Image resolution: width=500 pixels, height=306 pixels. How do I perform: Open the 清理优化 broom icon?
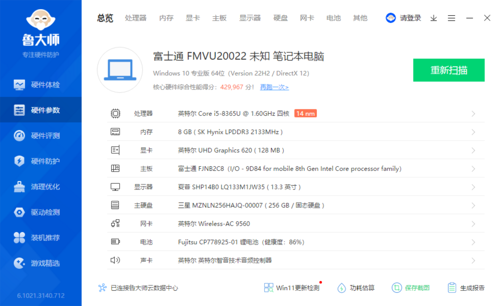tap(19, 187)
